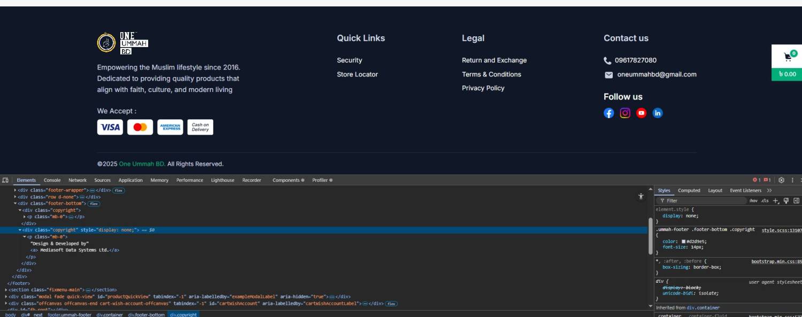Open the Application tab
This screenshot has height=317, width=802.
coord(130,180)
